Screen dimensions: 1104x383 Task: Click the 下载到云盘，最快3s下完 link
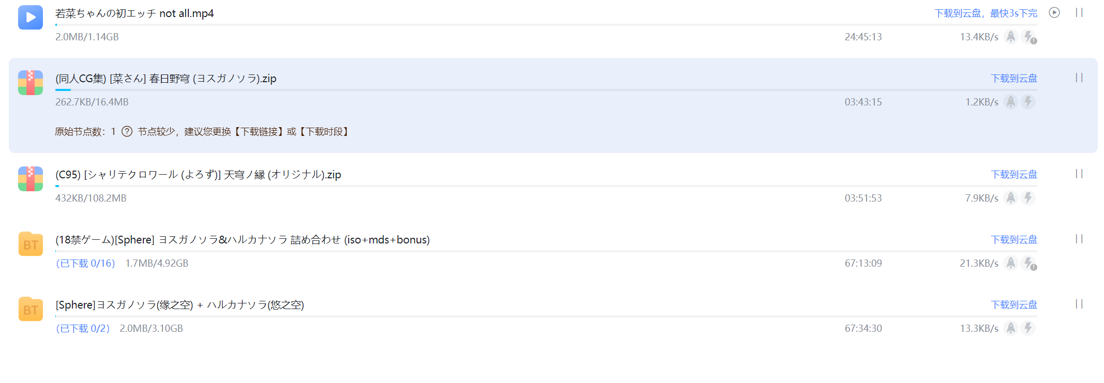[x=986, y=13]
